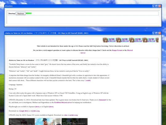
Task: Click the second denpa archive banner
Action: (122, 40)
